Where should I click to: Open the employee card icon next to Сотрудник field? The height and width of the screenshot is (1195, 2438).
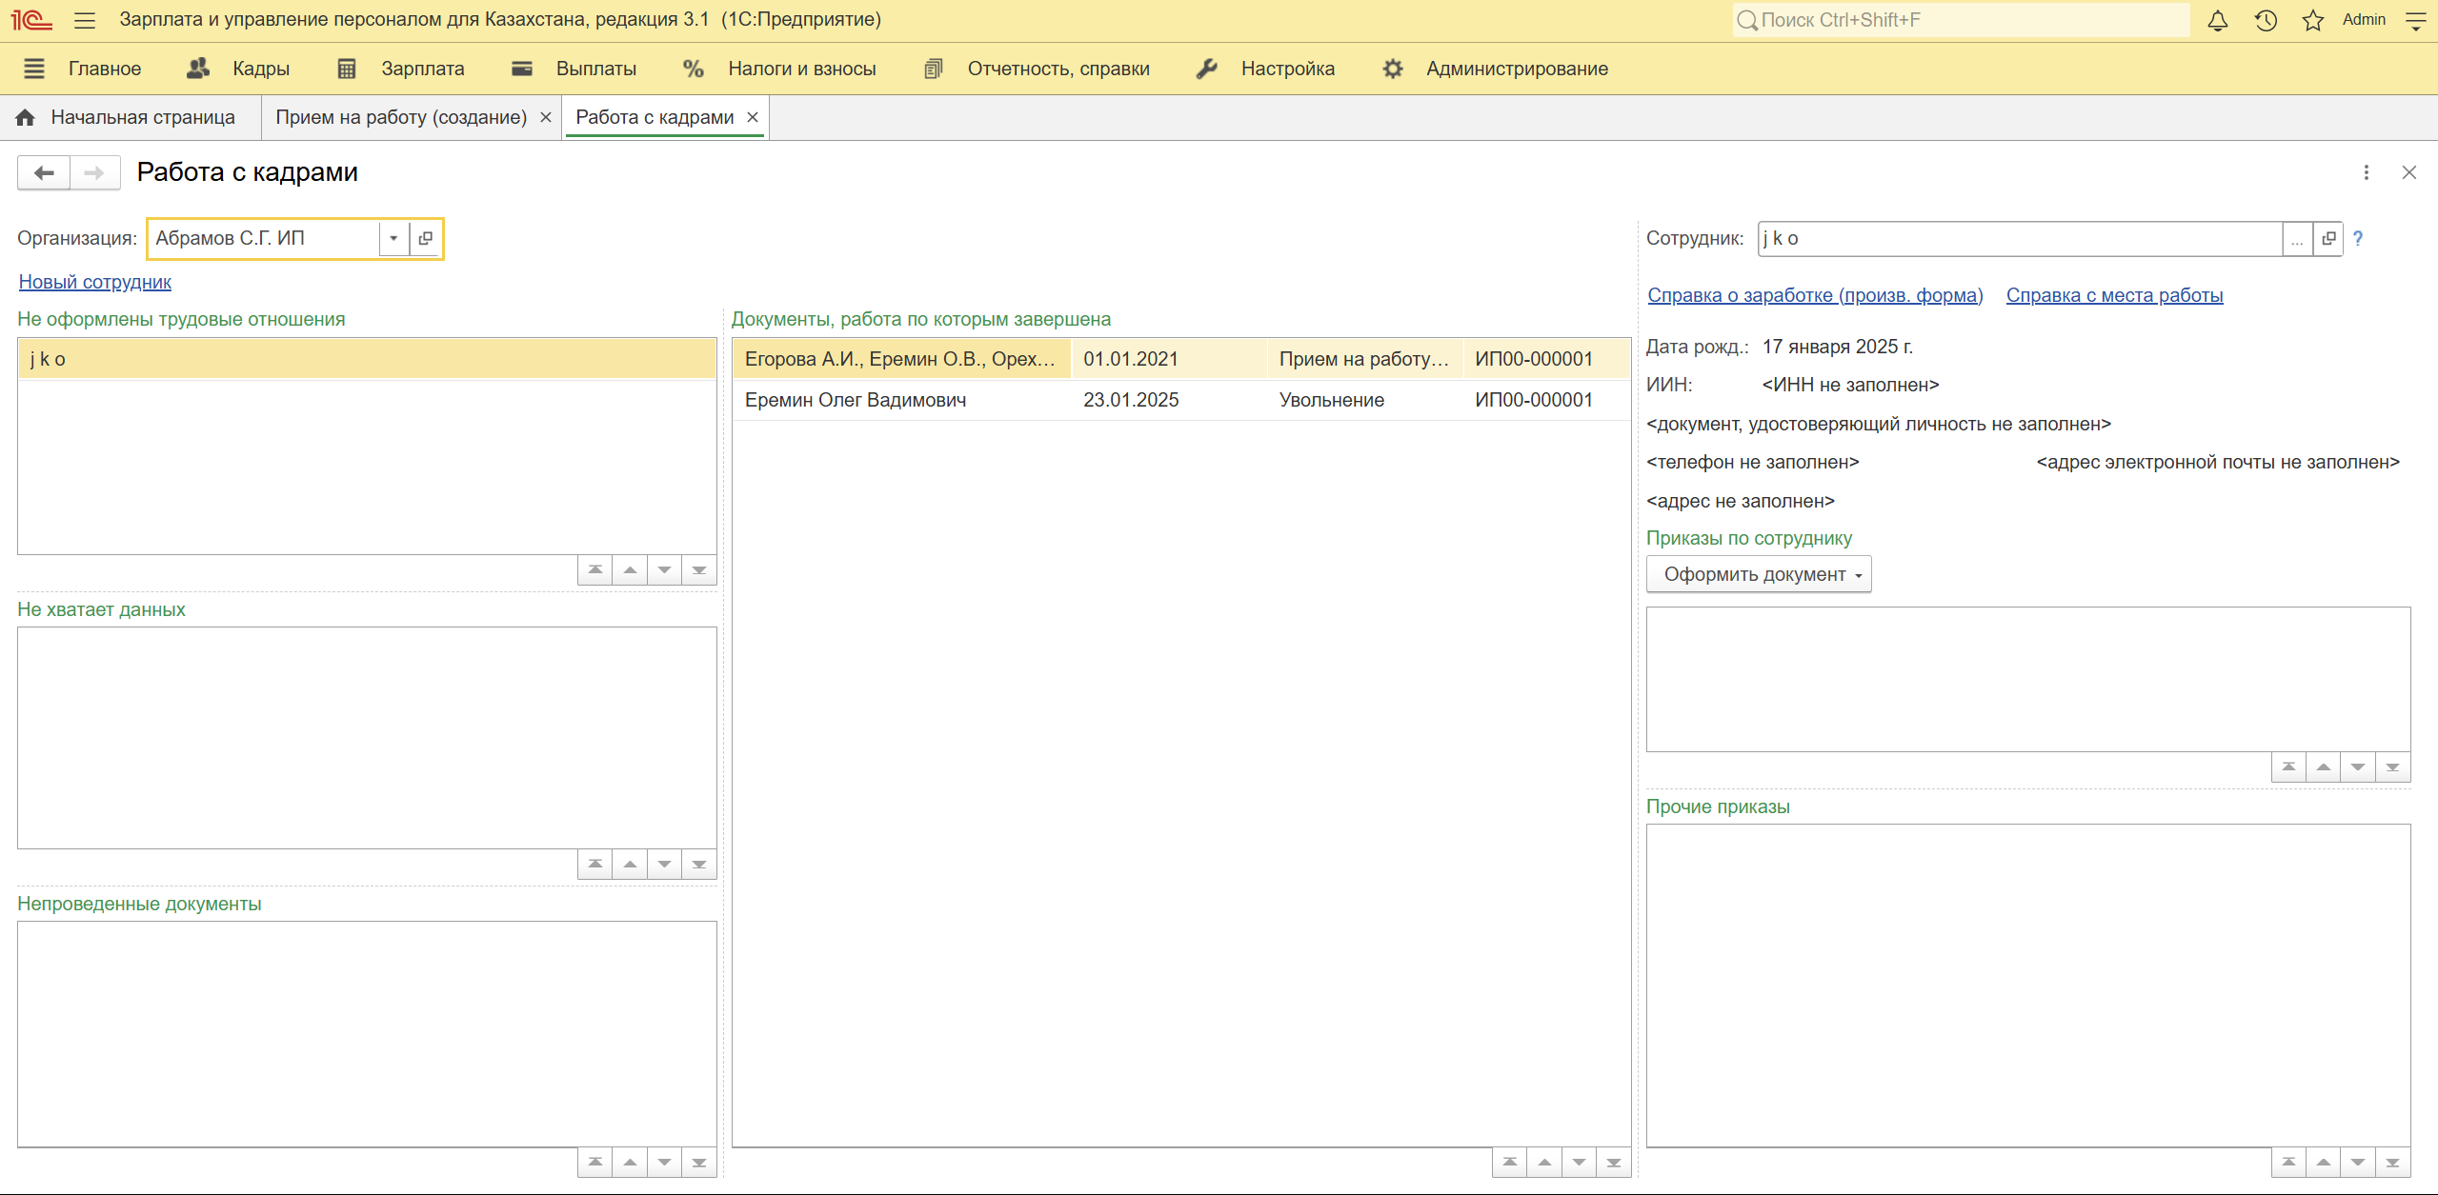click(x=2328, y=238)
